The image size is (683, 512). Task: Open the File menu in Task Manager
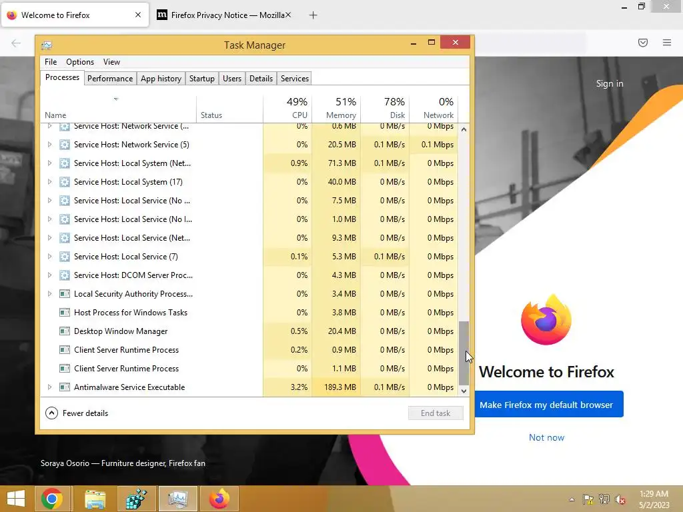[x=51, y=62]
